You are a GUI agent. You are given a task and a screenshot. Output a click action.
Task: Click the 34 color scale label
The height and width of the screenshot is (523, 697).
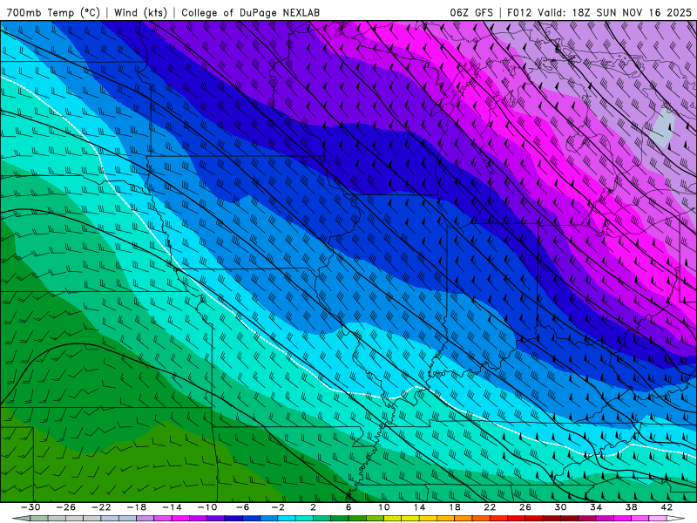coord(596,507)
